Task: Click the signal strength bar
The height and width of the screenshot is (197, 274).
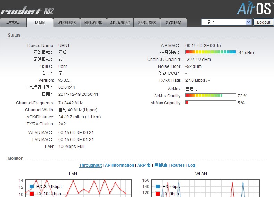Action: tap(211, 52)
